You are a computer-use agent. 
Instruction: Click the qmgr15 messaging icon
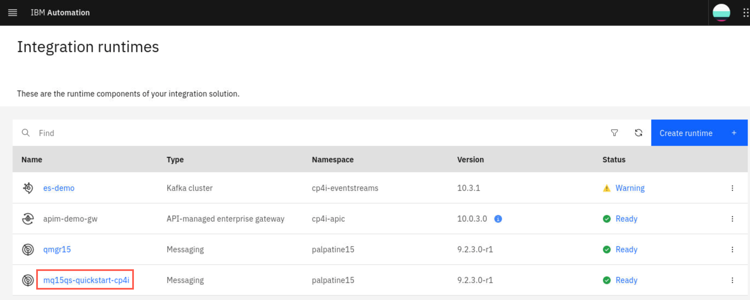(x=28, y=249)
